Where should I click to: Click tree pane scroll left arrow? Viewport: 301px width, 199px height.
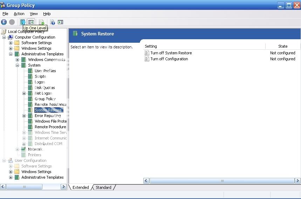(x=3, y=186)
